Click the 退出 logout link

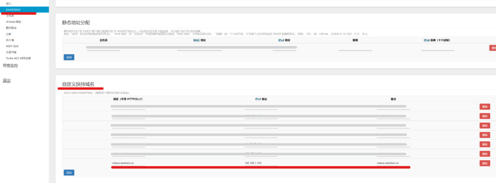(x=7, y=80)
